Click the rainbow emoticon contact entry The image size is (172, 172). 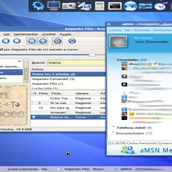(131, 64)
